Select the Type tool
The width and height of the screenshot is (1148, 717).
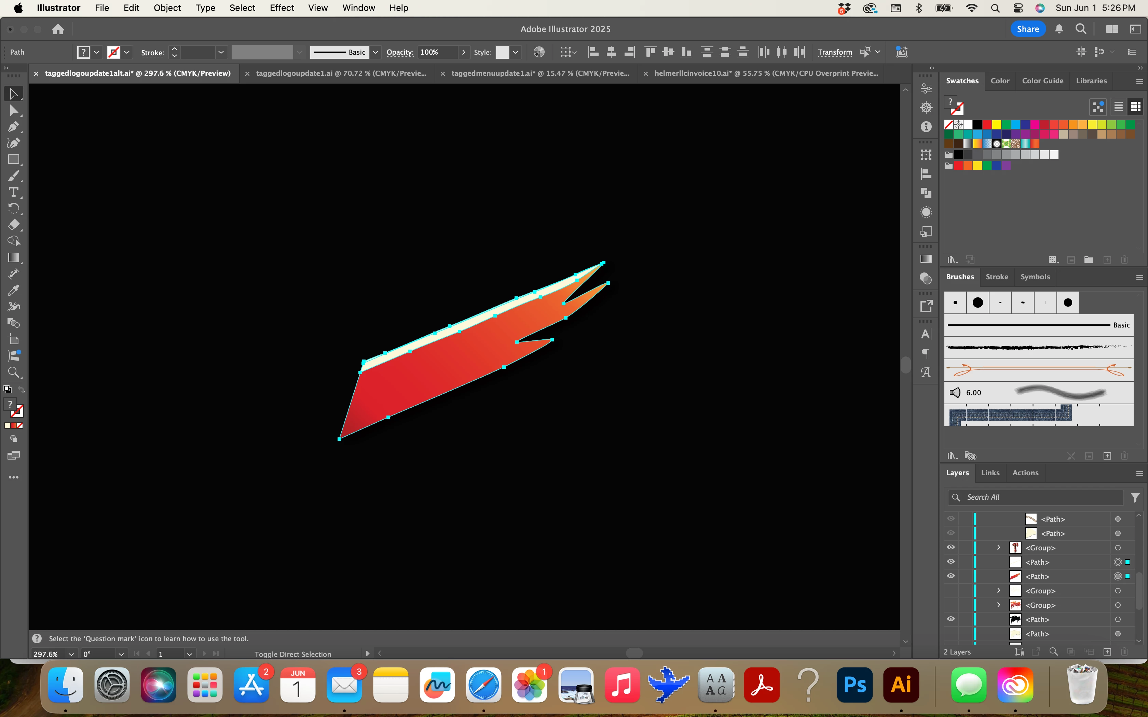13,192
